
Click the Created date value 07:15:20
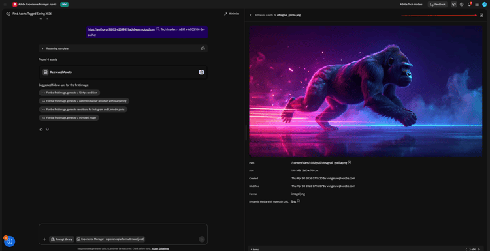(323, 179)
